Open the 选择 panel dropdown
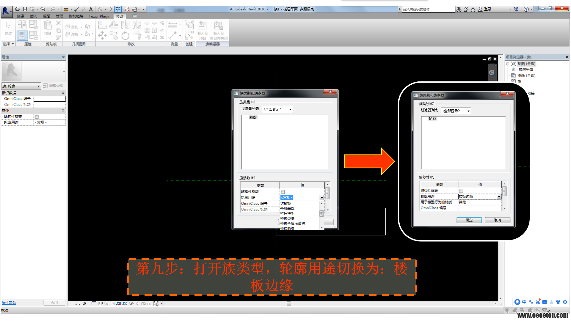571x321 pixels. pos(8,44)
